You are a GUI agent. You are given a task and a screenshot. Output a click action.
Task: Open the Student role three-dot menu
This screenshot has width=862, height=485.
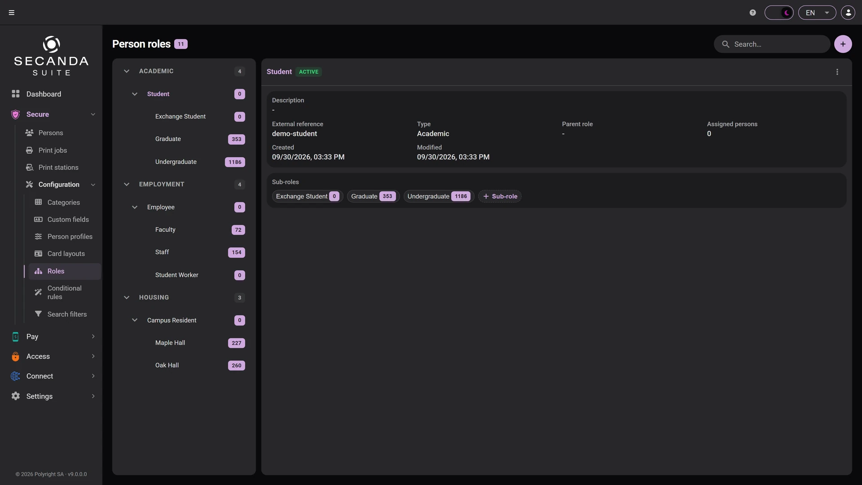[x=837, y=72]
